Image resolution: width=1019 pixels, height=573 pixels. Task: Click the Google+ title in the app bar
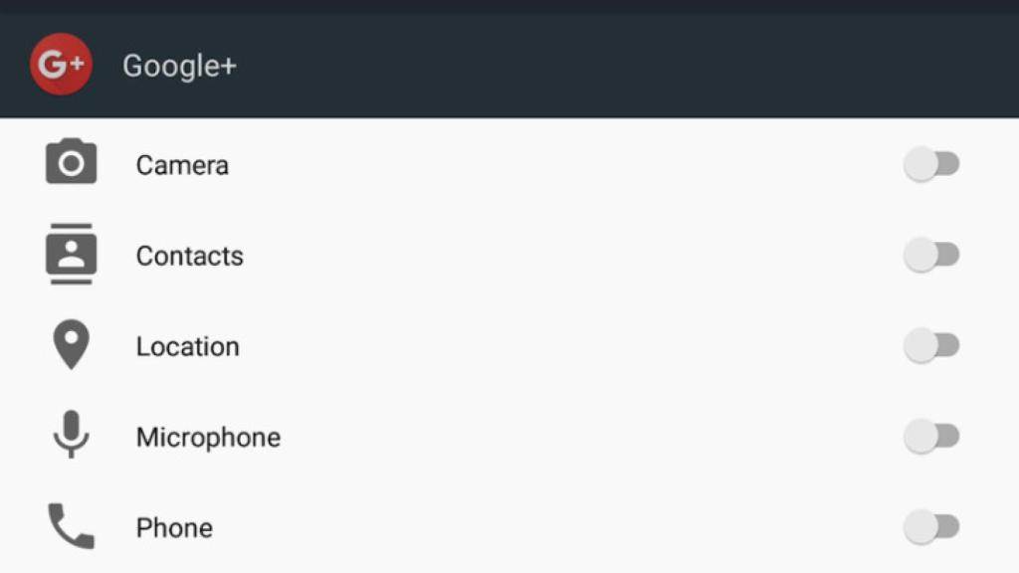coord(179,66)
